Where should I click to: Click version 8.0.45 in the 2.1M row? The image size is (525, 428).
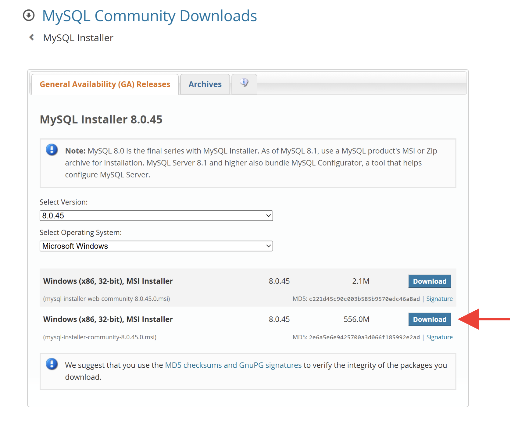coord(279,281)
